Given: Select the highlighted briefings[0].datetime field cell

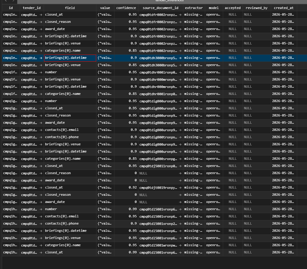Looking at the screenshot, I should pyautogui.click(x=70, y=58).
